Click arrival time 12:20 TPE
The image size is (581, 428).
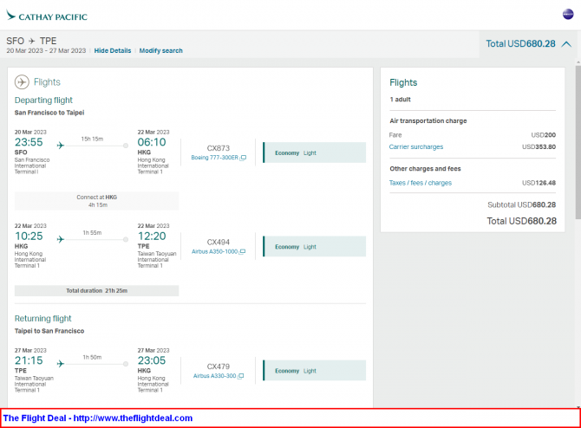[x=152, y=237]
